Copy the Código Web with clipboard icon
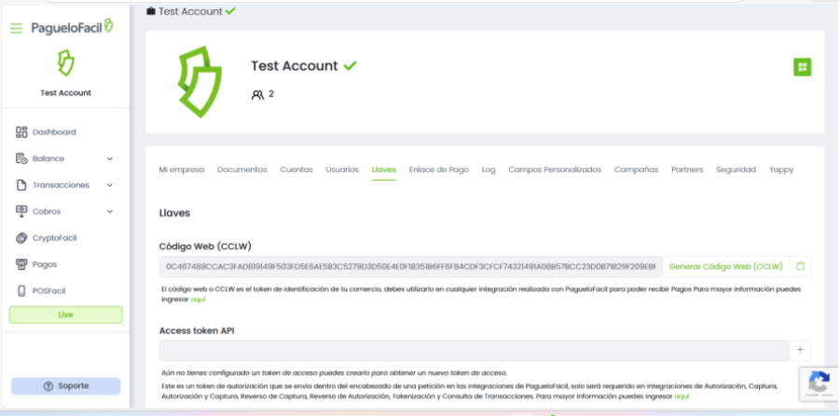This screenshot has width=840, height=416. point(800,267)
